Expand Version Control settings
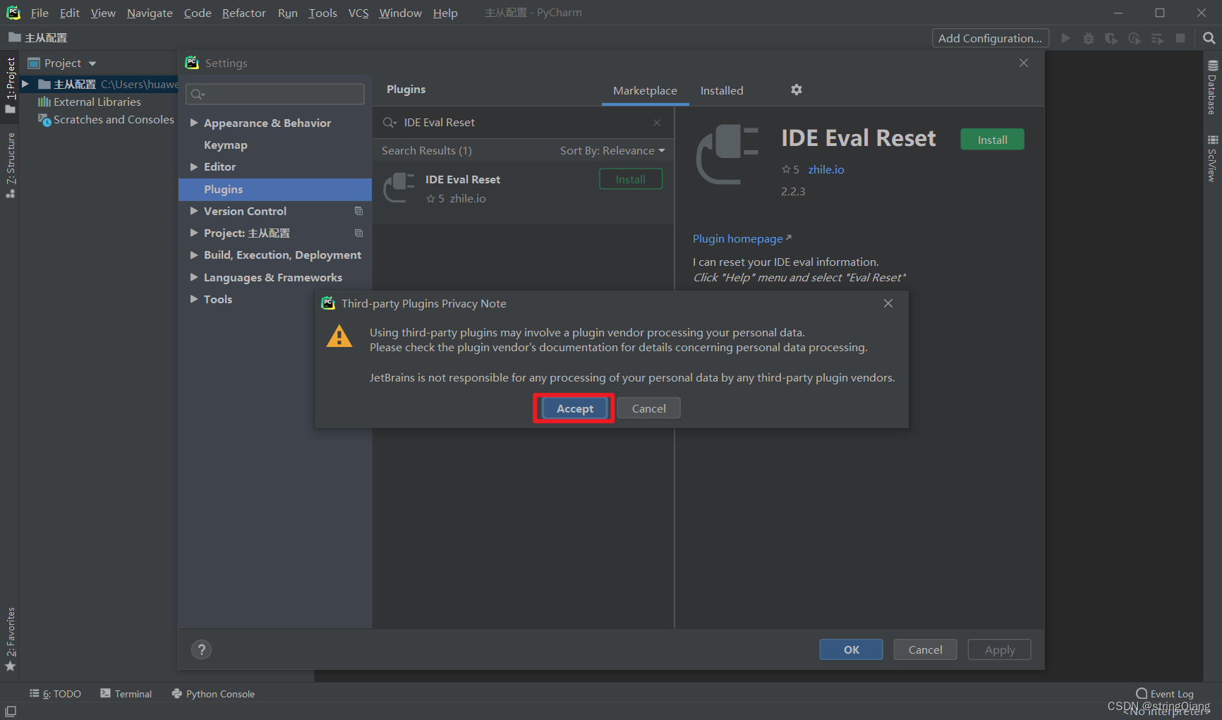 click(x=194, y=211)
